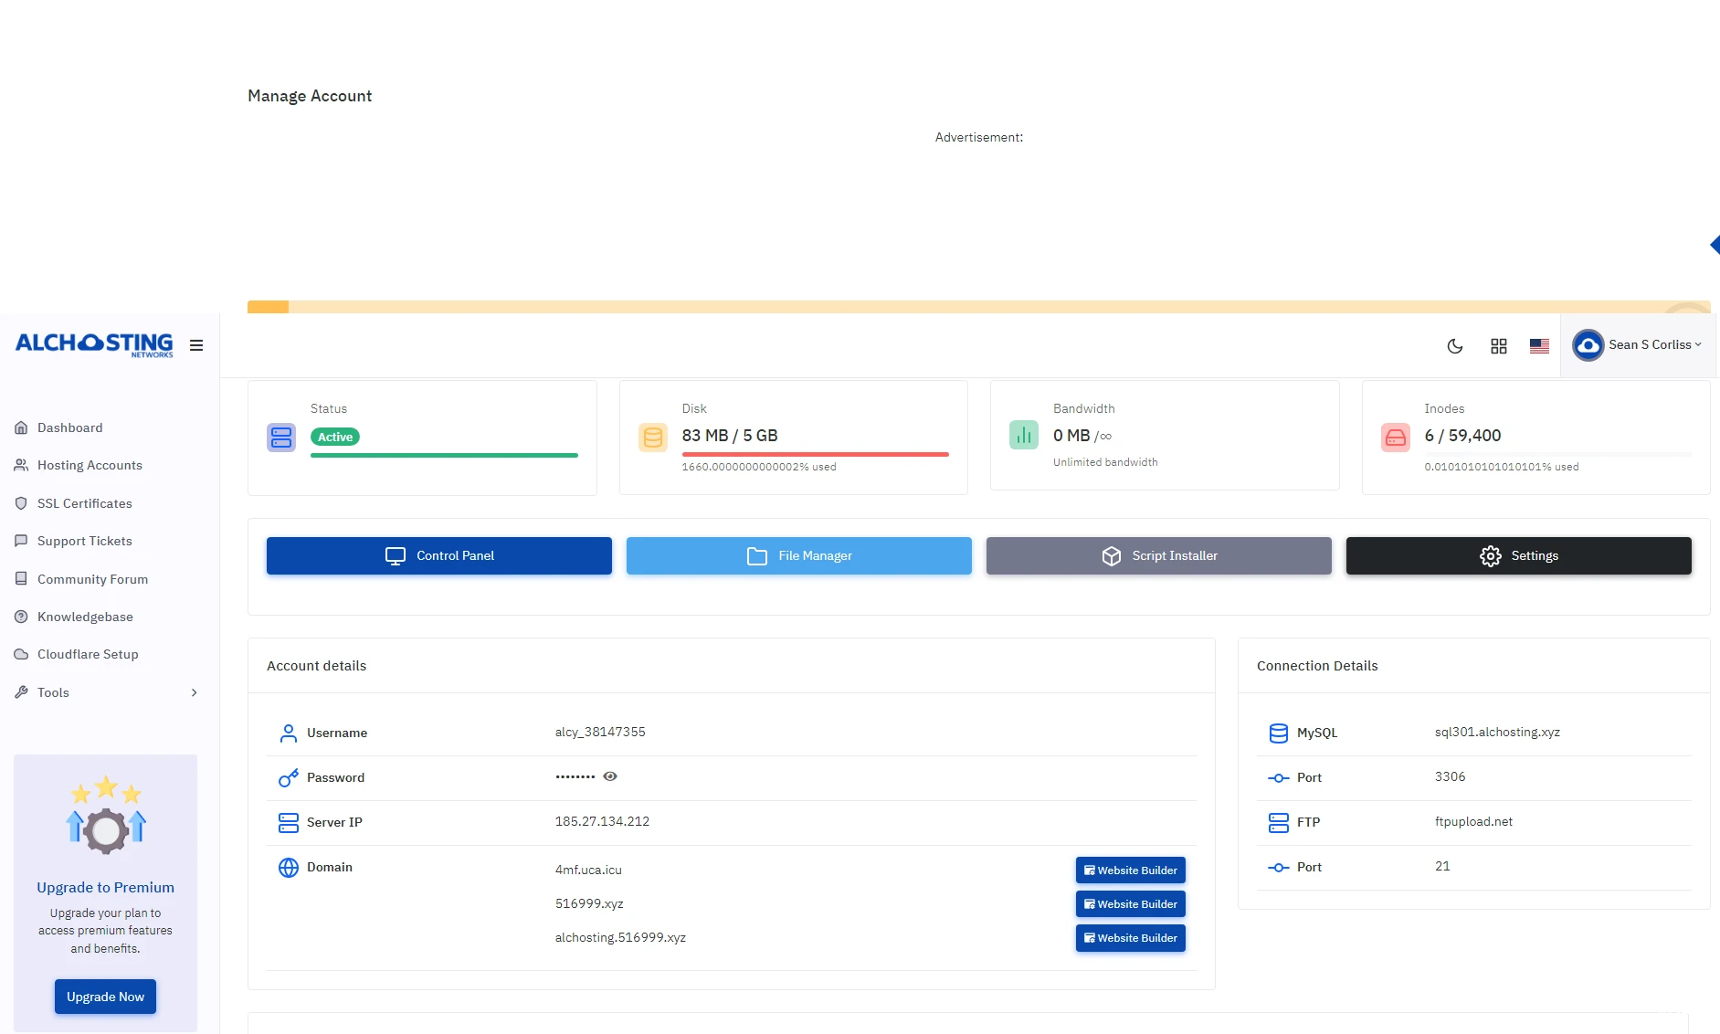Open SSL Certificates from the sidebar
1720x1034 pixels.
[84, 503]
